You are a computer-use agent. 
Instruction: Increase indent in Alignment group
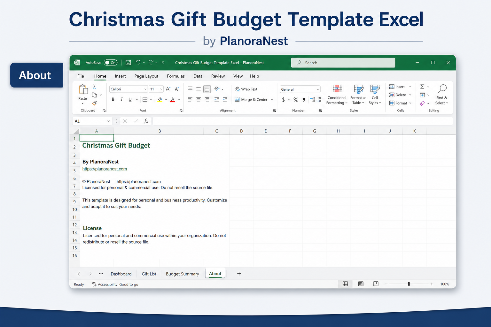click(x=225, y=100)
